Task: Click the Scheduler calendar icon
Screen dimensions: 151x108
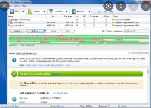Action: (51, 12)
